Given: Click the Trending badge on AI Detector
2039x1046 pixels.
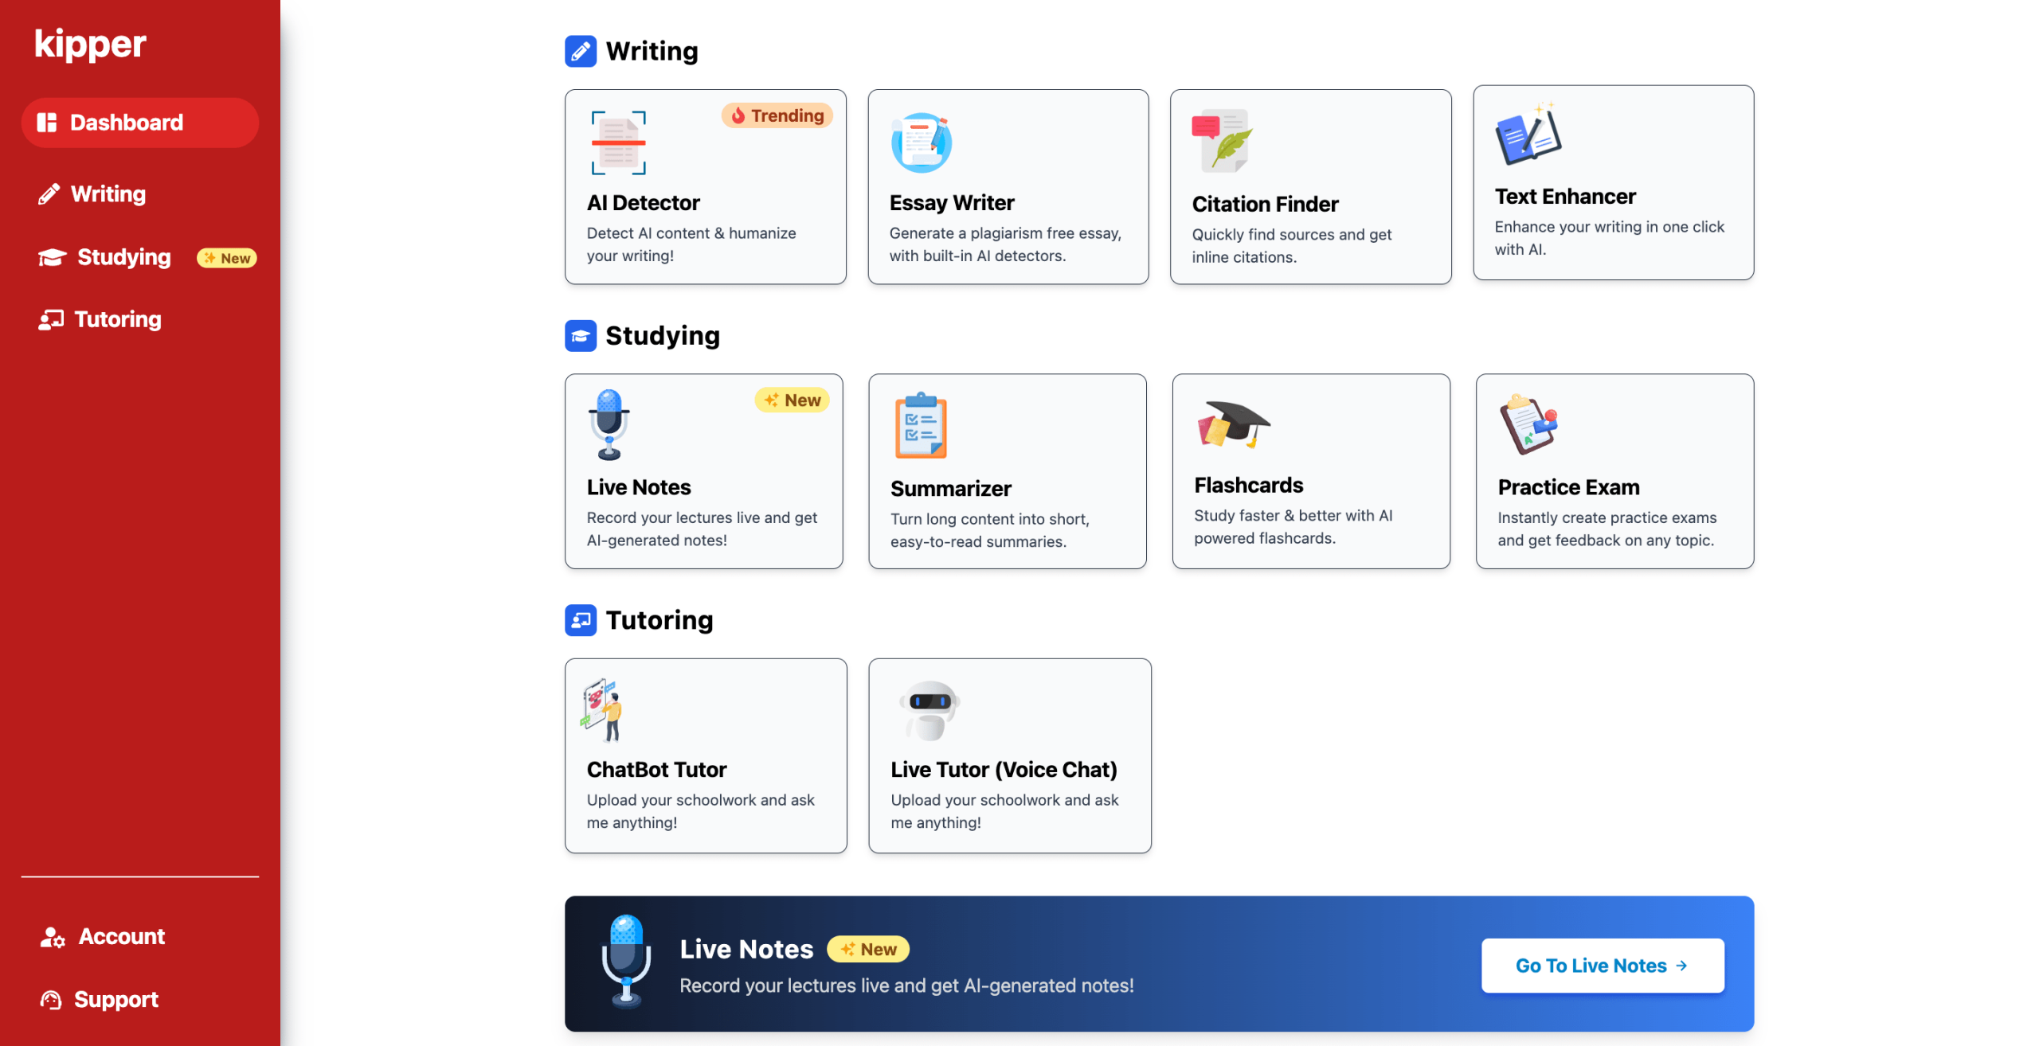Looking at the screenshot, I should (777, 115).
